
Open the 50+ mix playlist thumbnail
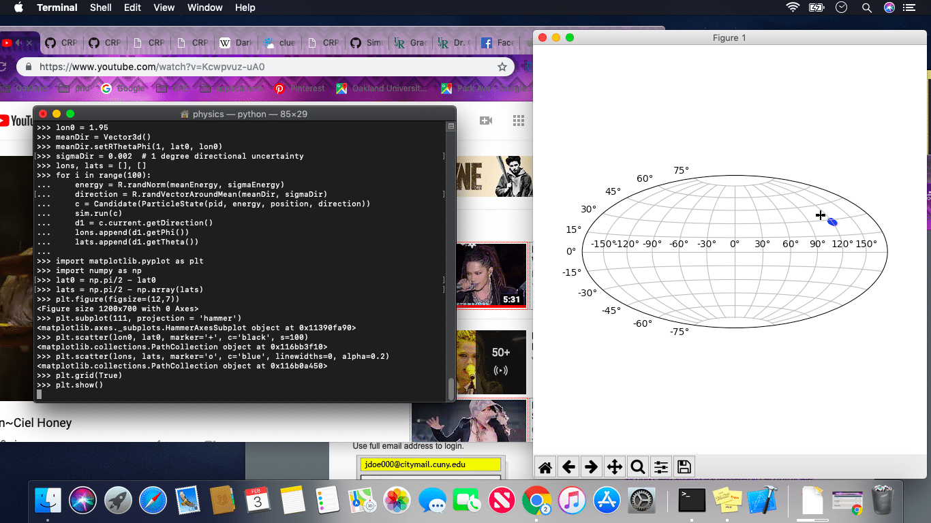[x=491, y=362]
